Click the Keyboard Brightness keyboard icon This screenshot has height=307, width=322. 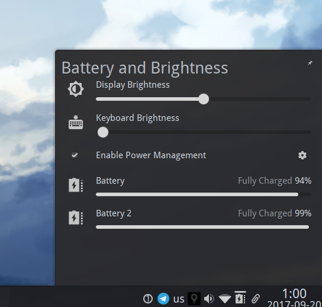tap(76, 122)
